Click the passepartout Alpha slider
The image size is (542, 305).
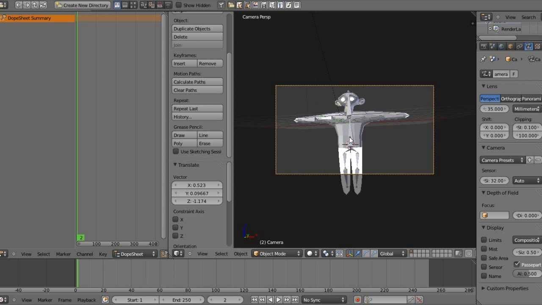click(527, 274)
